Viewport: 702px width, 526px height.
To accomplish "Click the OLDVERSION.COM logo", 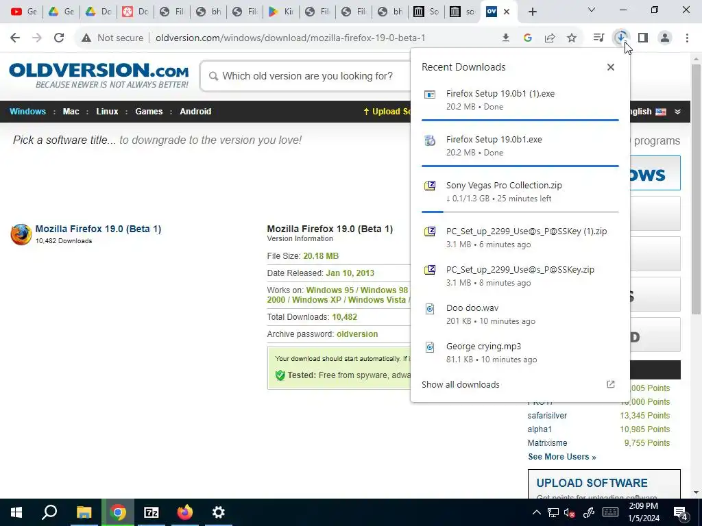I will pos(99,75).
